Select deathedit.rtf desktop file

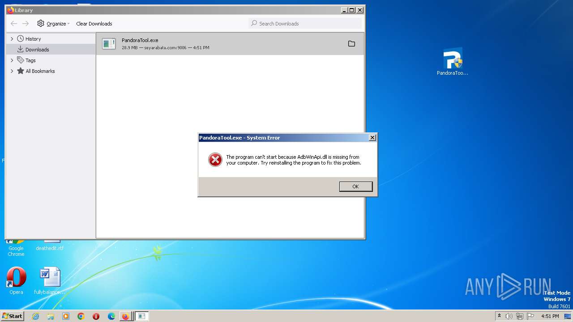pyautogui.click(x=50, y=248)
